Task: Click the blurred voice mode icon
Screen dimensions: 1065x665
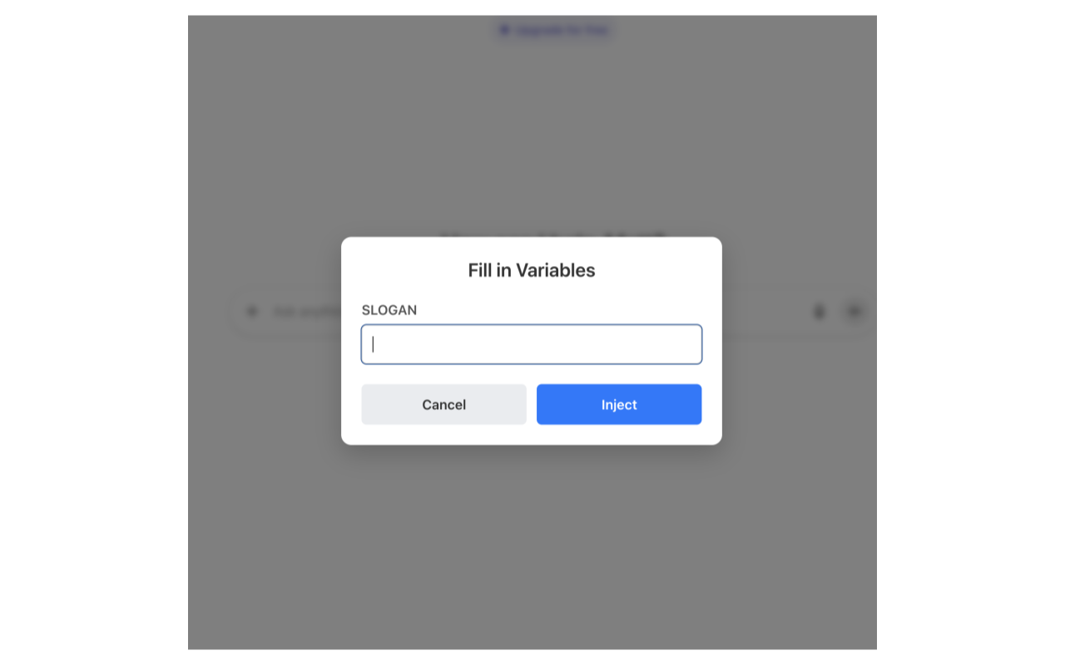Action: (x=854, y=312)
